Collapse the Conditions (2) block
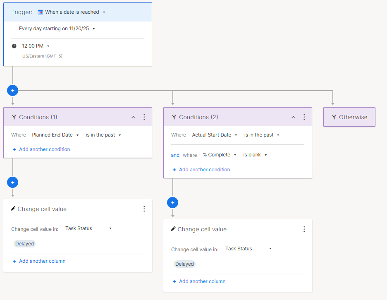The height and width of the screenshot is (300, 387). [293, 117]
